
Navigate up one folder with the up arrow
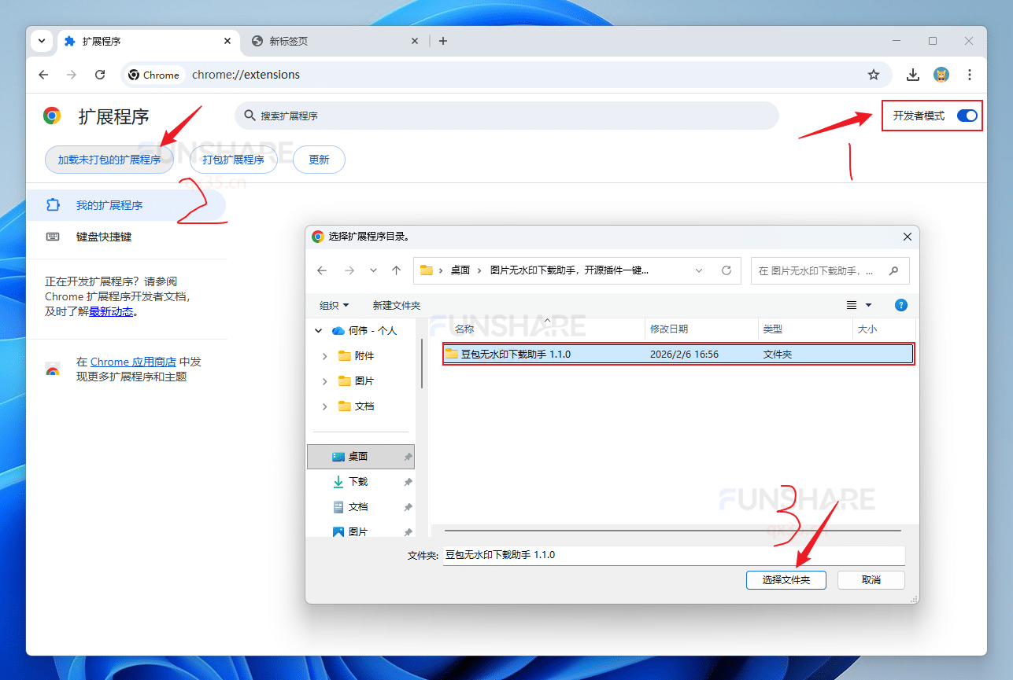click(x=397, y=270)
